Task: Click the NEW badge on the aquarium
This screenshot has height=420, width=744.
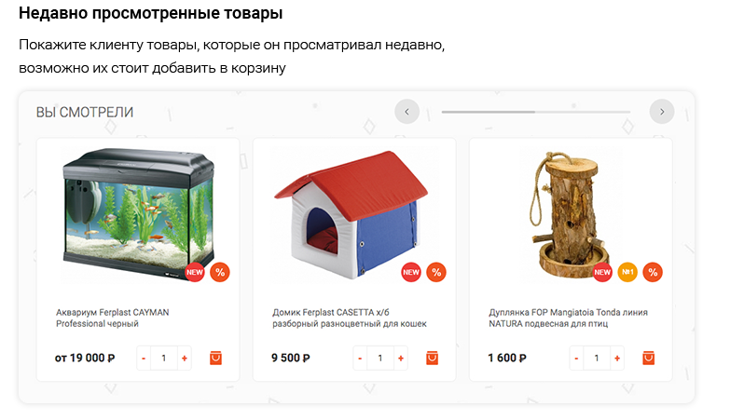Action: click(195, 272)
